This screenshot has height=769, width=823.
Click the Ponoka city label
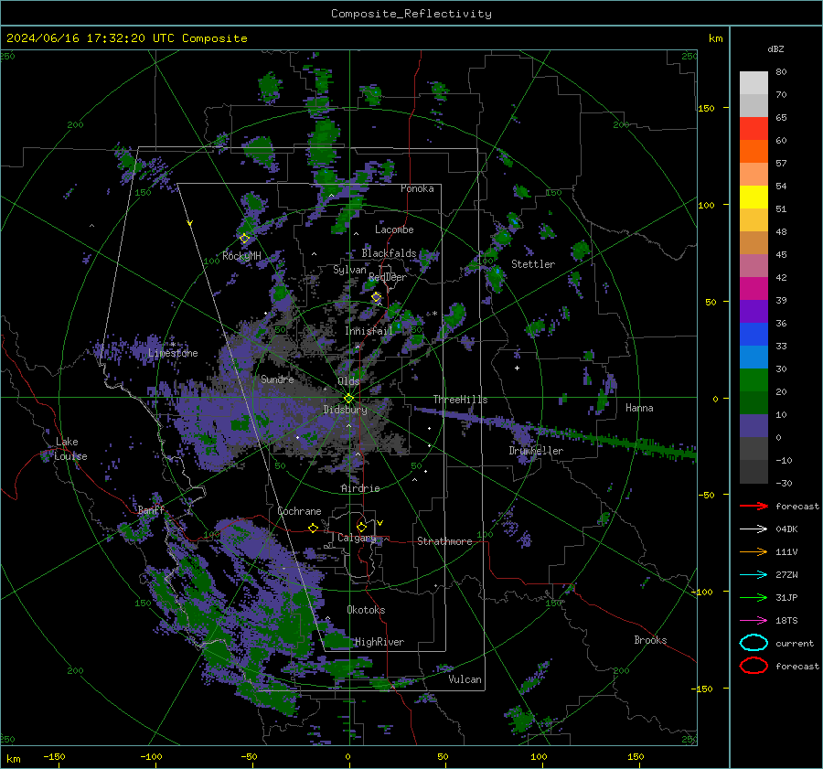pos(417,188)
